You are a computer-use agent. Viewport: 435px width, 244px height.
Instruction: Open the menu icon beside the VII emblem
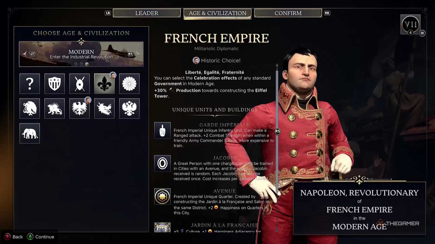(x=422, y=33)
